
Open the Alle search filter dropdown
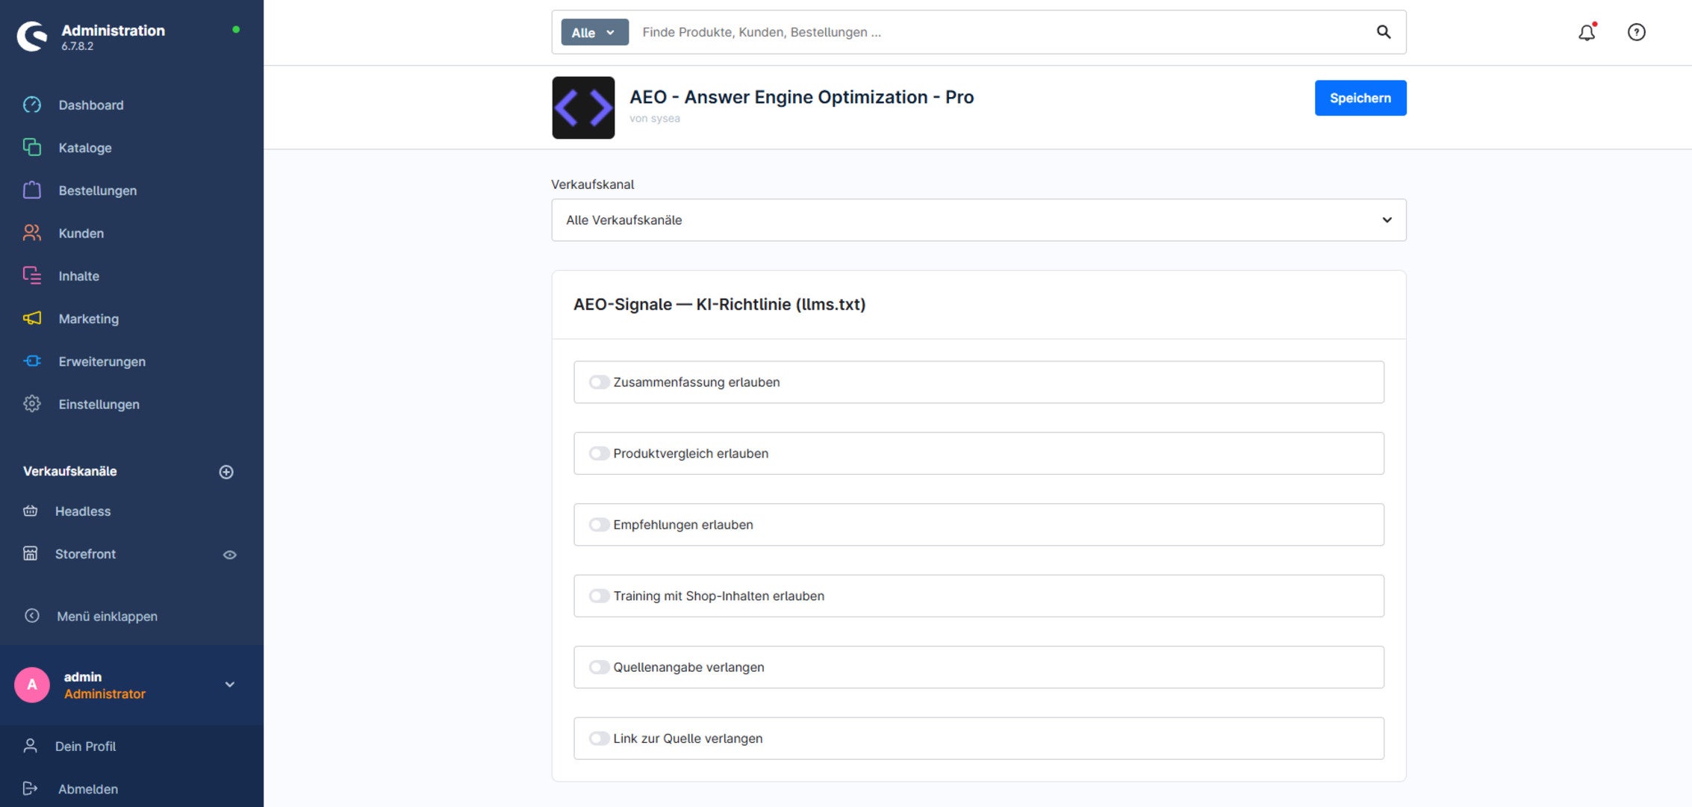(594, 32)
